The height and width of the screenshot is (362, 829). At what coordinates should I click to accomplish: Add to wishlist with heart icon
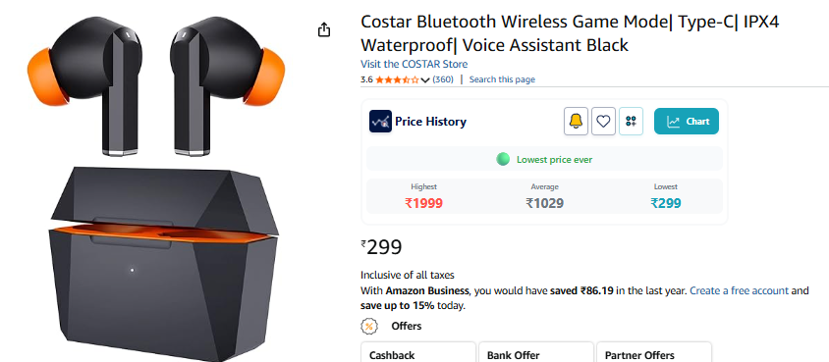coord(603,122)
